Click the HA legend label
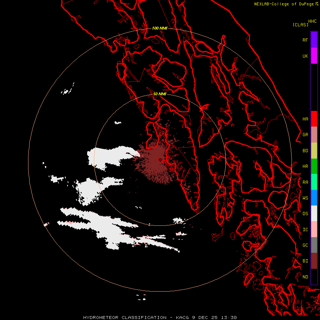320x320 pixels. click(305, 119)
